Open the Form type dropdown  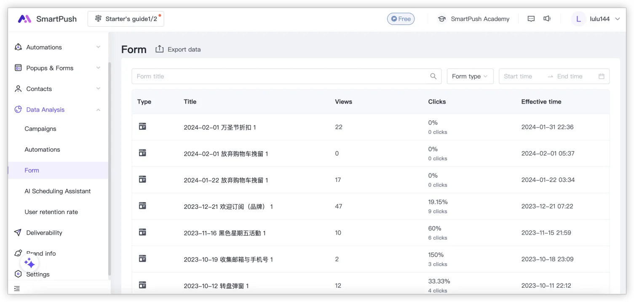click(470, 76)
